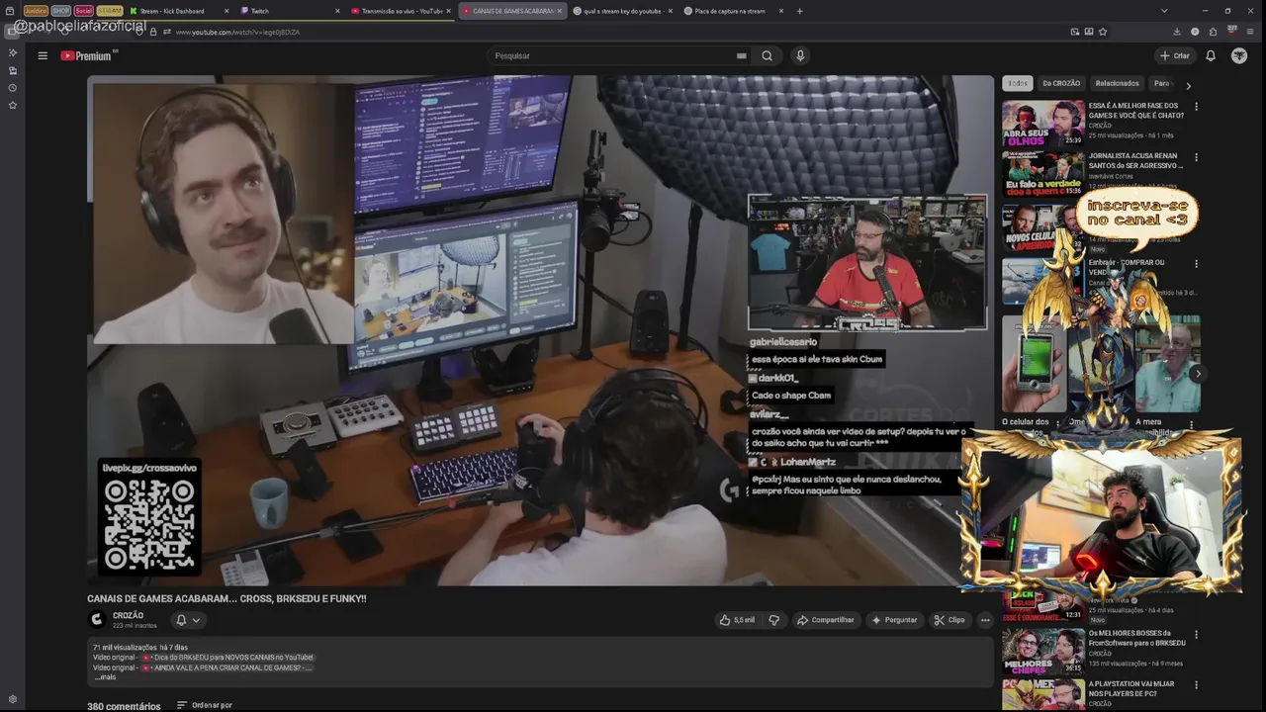This screenshot has width=1266, height=712.
Task: Open picture-in-picture icon in address bar
Action: tap(1075, 32)
